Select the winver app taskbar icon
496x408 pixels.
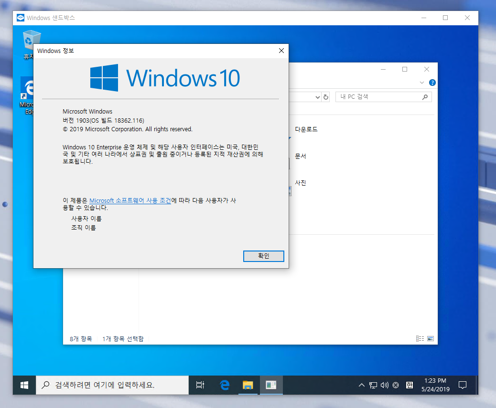(x=271, y=385)
